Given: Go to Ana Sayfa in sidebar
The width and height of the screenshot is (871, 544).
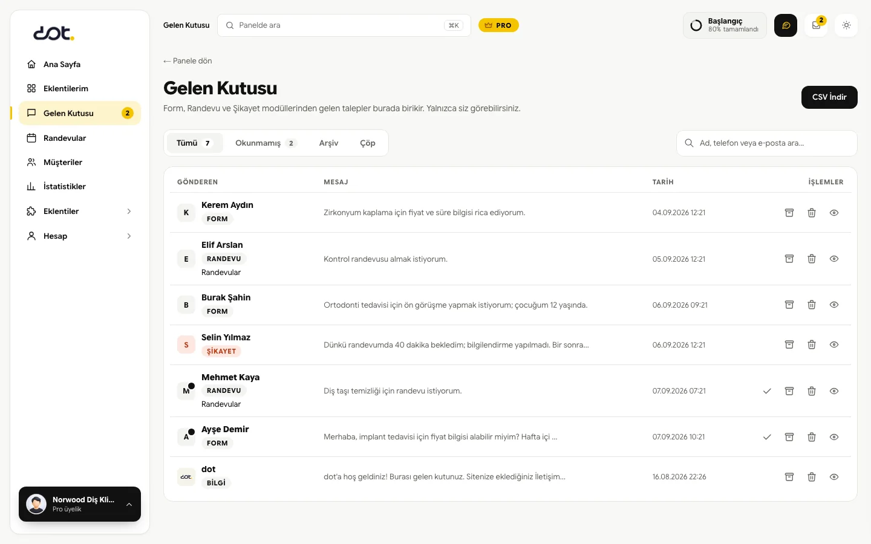Looking at the screenshot, I should click(80, 64).
